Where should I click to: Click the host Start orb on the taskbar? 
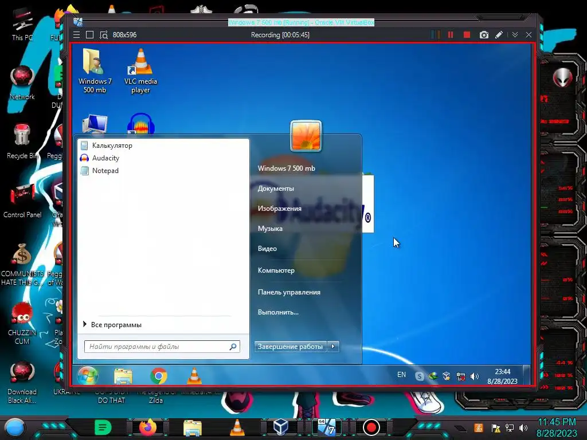pos(15,427)
